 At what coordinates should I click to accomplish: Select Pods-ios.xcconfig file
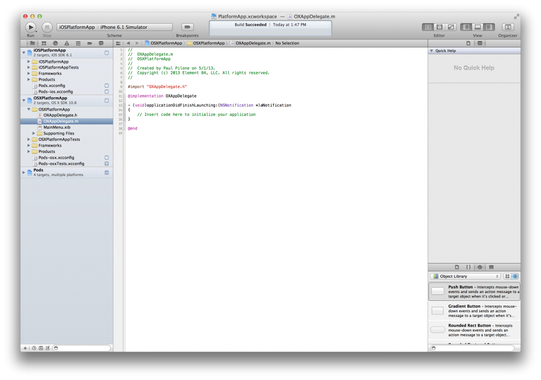(67, 92)
